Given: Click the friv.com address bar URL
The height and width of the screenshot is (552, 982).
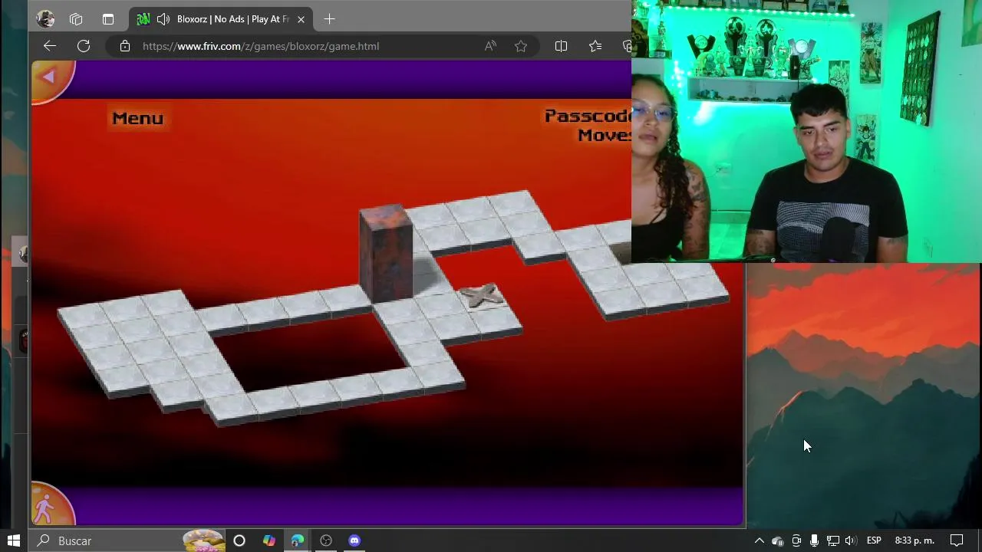Looking at the screenshot, I should click(x=261, y=46).
